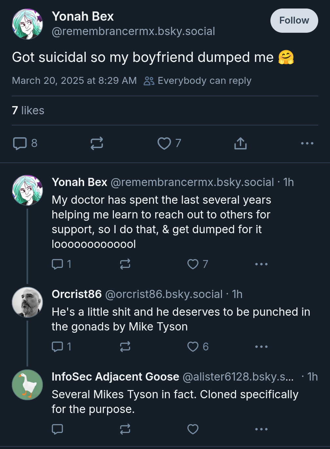Image resolution: width=330 pixels, height=449 pixels.
Task: Like the 'My doctor' follow-up post
Action: [193, 264]
